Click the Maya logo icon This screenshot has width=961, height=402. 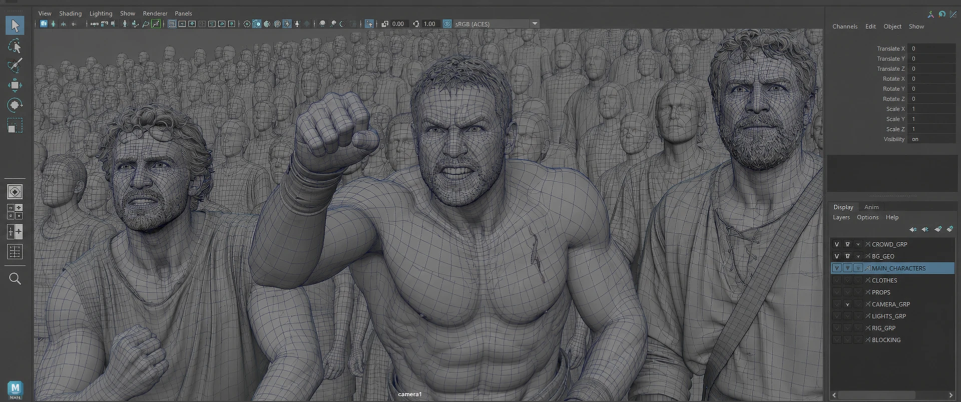pyautogui.click(x=15, y=389)
